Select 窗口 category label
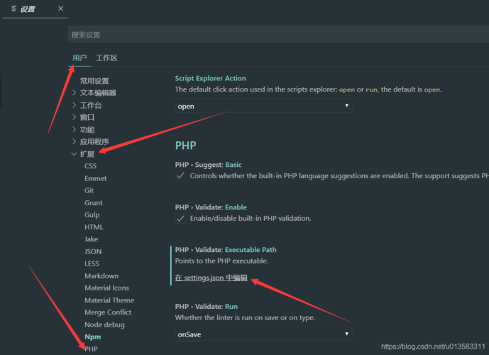Image resolution: width=489 pixels, height=355 pixels. coord(87,118)
